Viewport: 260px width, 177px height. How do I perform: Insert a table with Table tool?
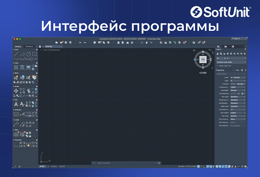pyautogui.click(x=16, y=134)
